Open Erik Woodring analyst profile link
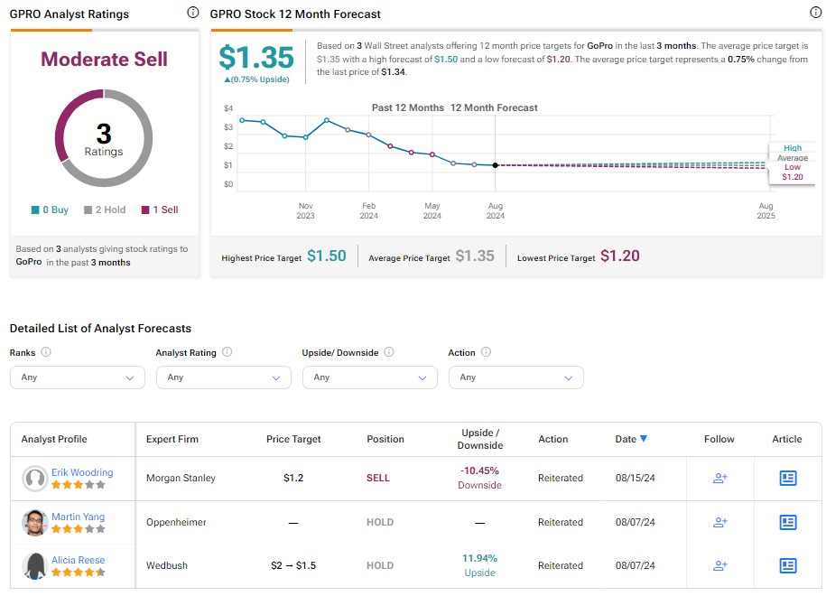826x596 pixels. (x=82, y=472)
